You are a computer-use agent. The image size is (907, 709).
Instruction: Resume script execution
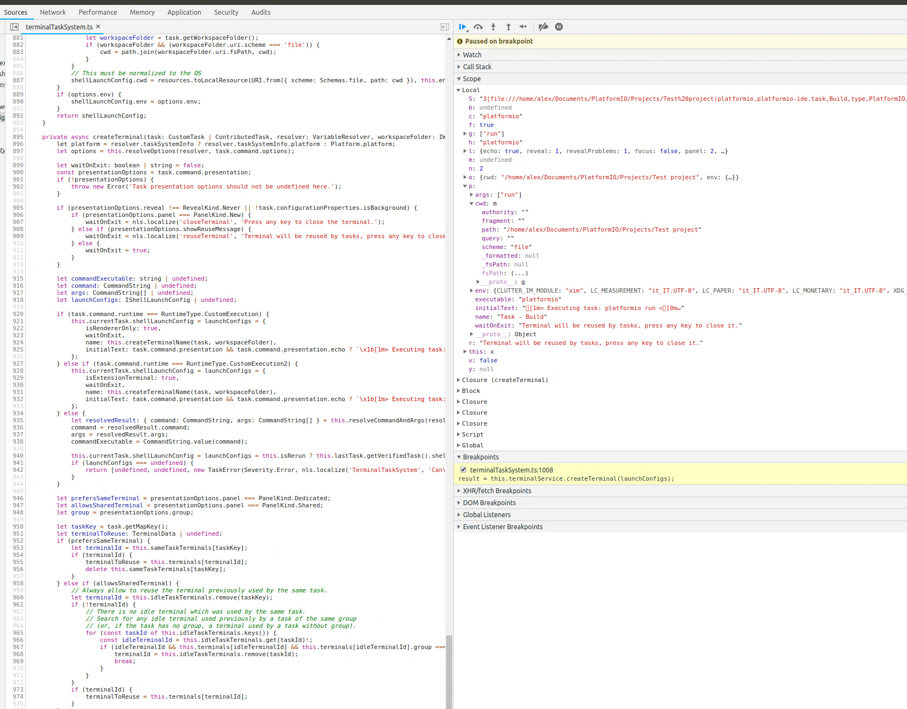coord(462,27)
